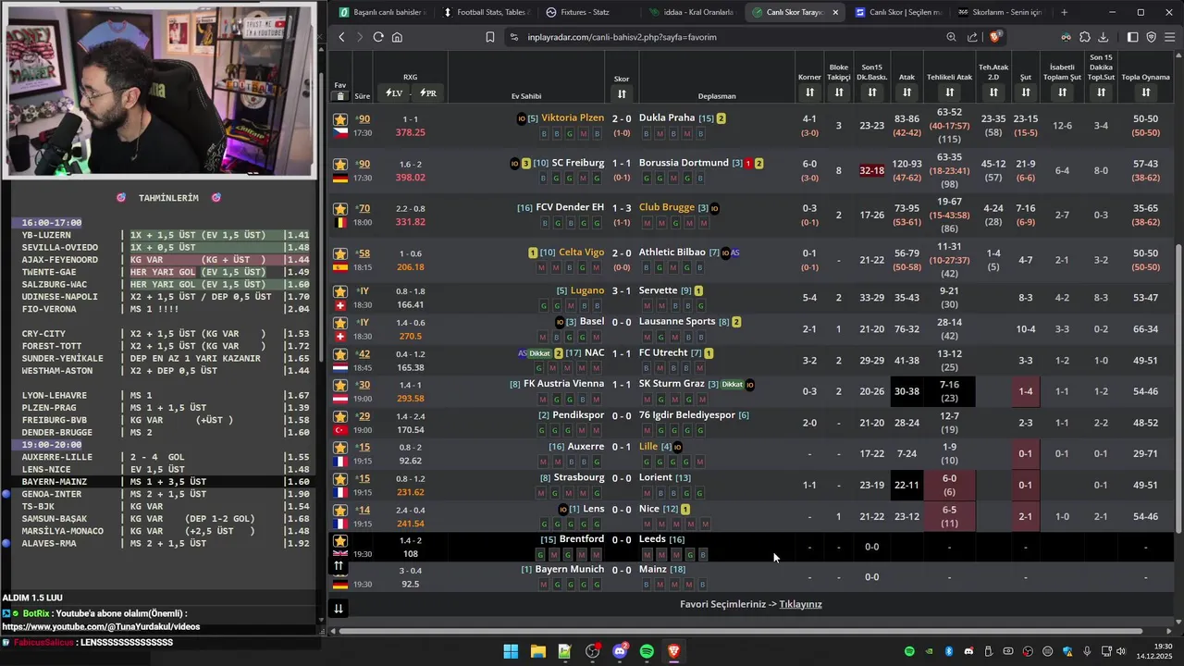The width and height of the screenshot is (1184, 666).
Task: Sort by Son 15 Dakika Topl.Şut
Action: [1101, 92]
